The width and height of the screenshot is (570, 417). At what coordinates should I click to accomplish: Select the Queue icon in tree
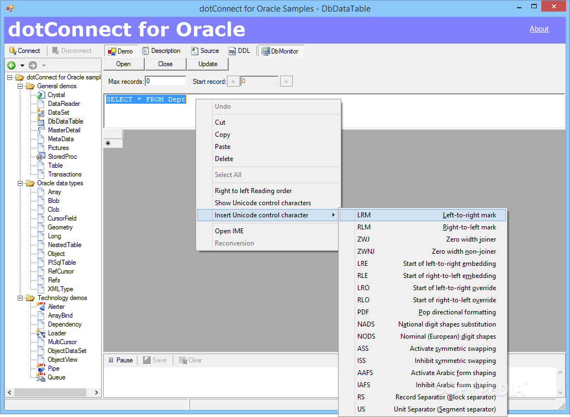tap(41, 377)
